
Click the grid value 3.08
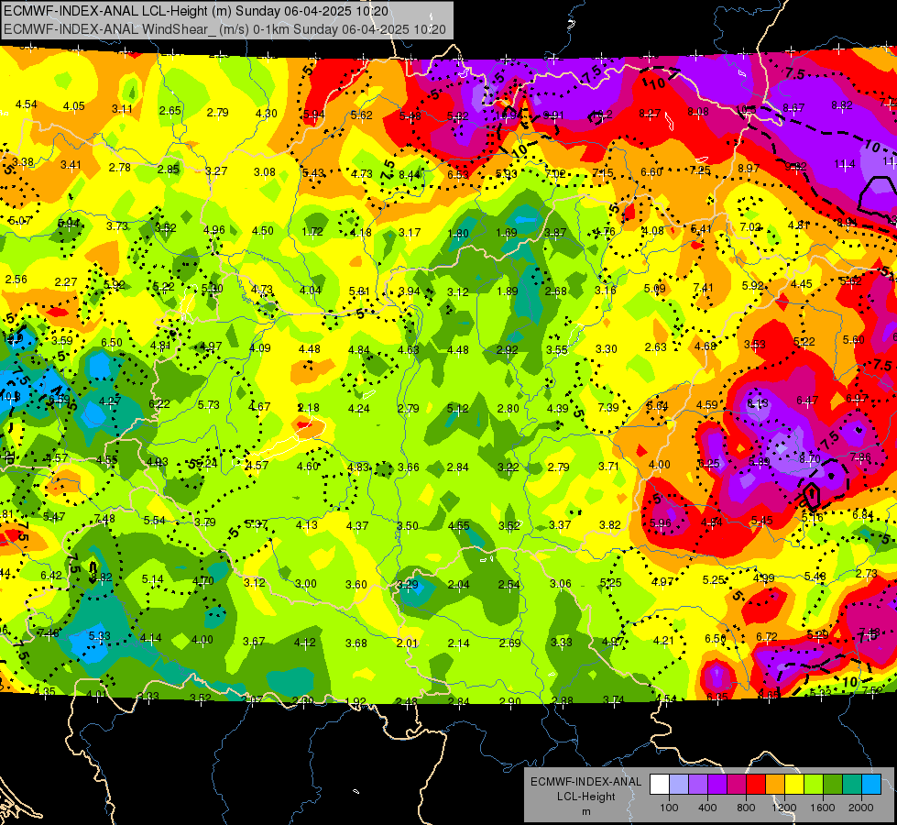pyautogui.click(x=265, y=171)
